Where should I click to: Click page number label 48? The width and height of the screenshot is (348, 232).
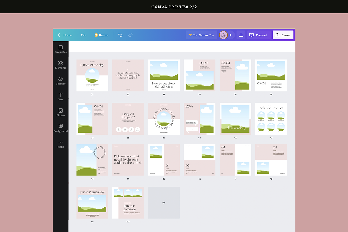[x=271, y=179]
